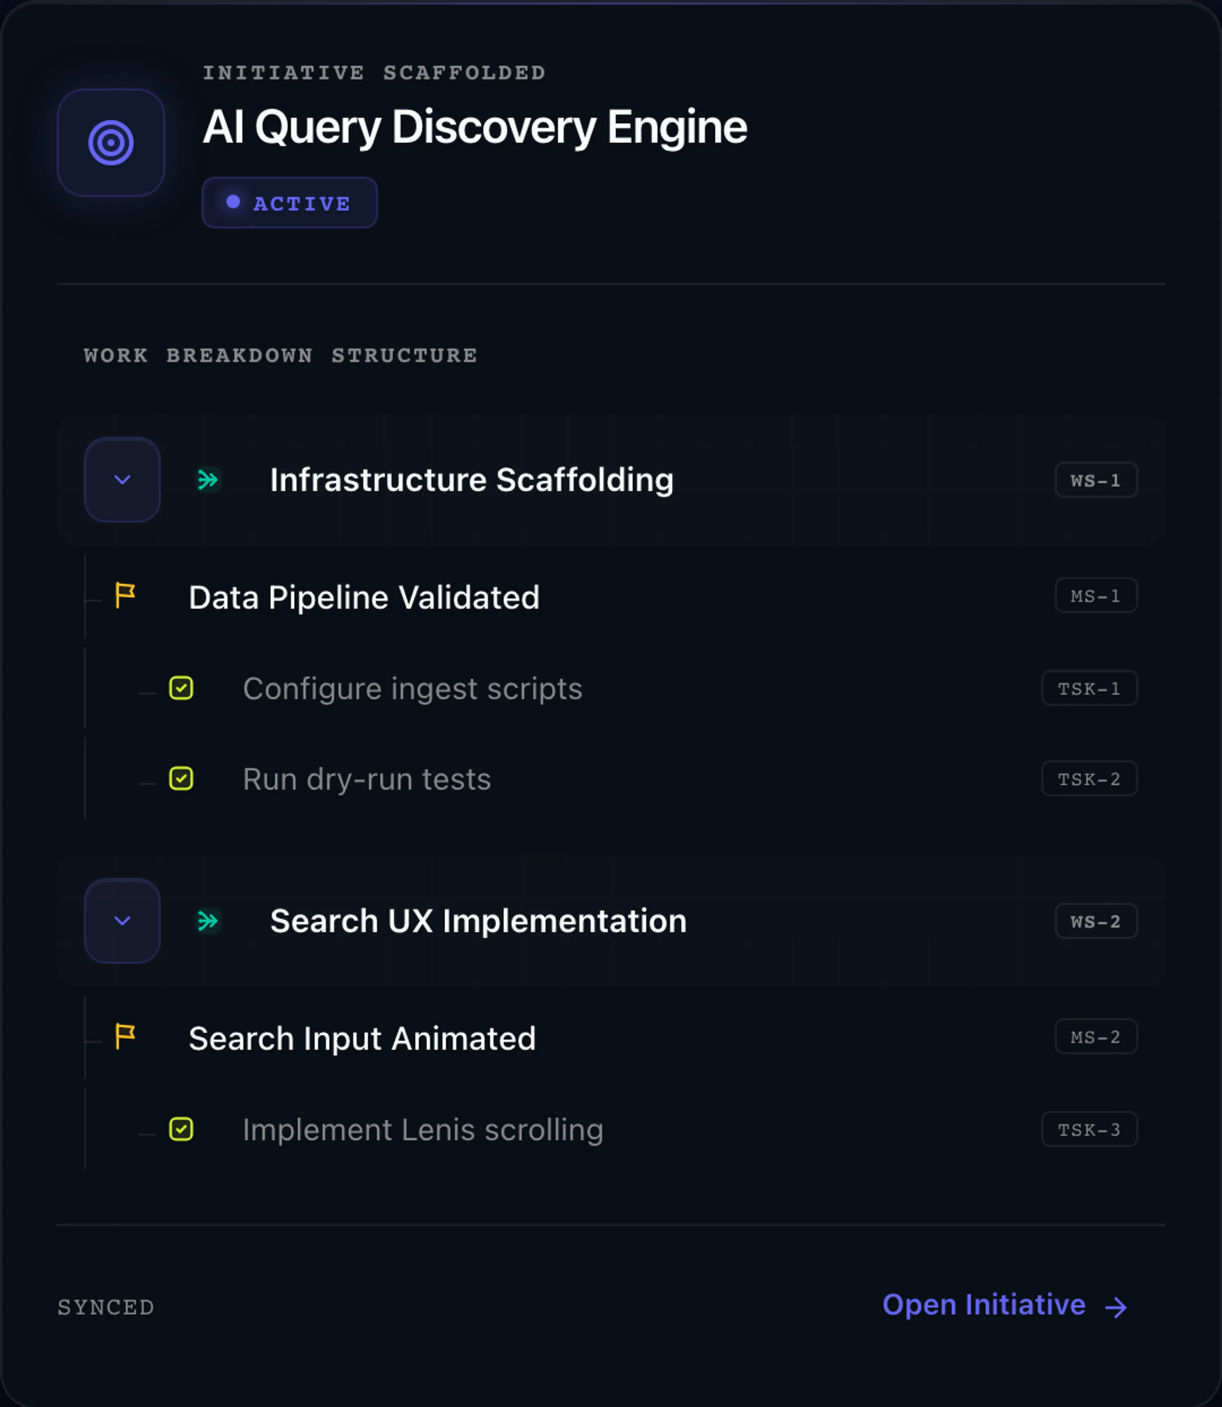Click the Infrastructure Scaffolding workstream arrows icon

pyautogui.click(x=208, y=480)
